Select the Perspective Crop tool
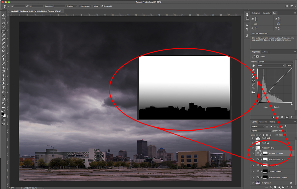Screen dimensions: 297x189 [3, 31]
